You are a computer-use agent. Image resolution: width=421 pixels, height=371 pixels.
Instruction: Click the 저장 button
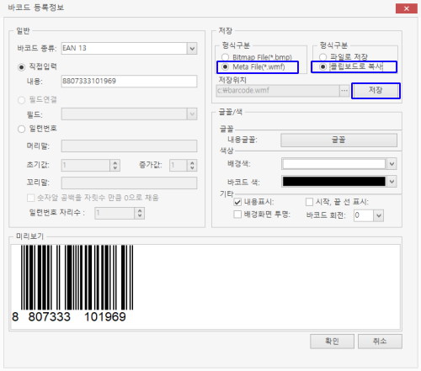tap(376, 91)
